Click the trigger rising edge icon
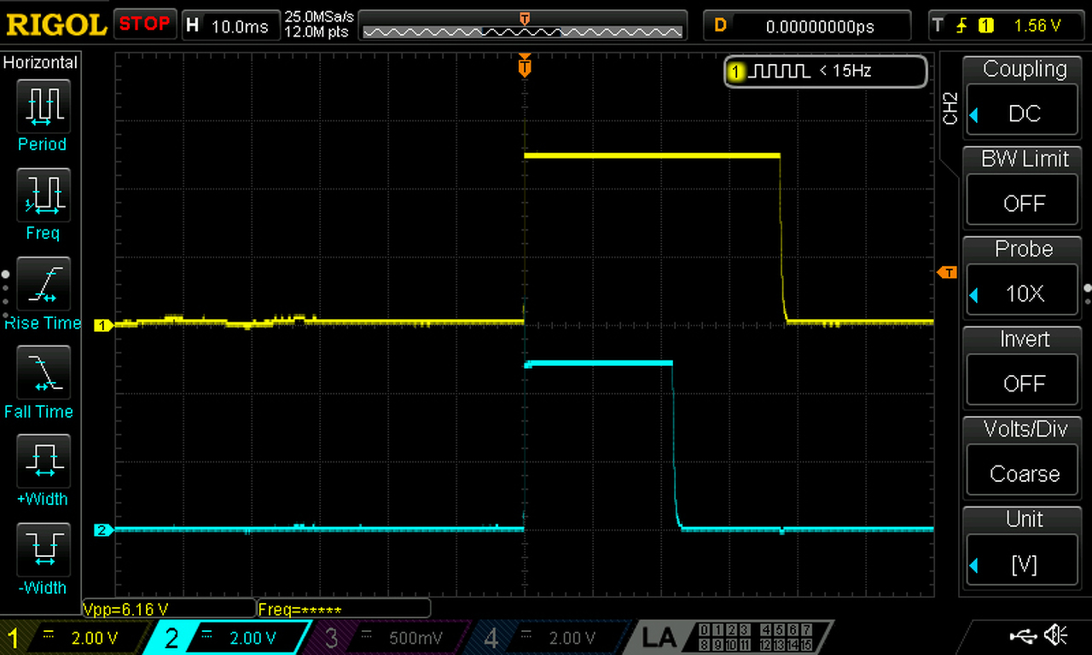Image resolution: width=1092 pixels, height=655 pixels. click(x=961, y=26)
